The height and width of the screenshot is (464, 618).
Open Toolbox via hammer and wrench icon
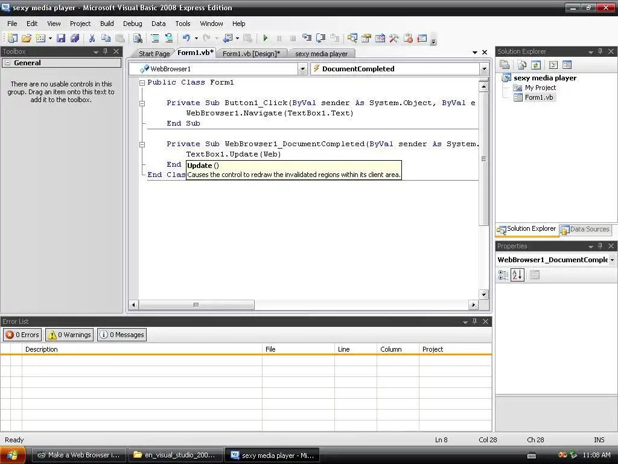pos(393,38)
